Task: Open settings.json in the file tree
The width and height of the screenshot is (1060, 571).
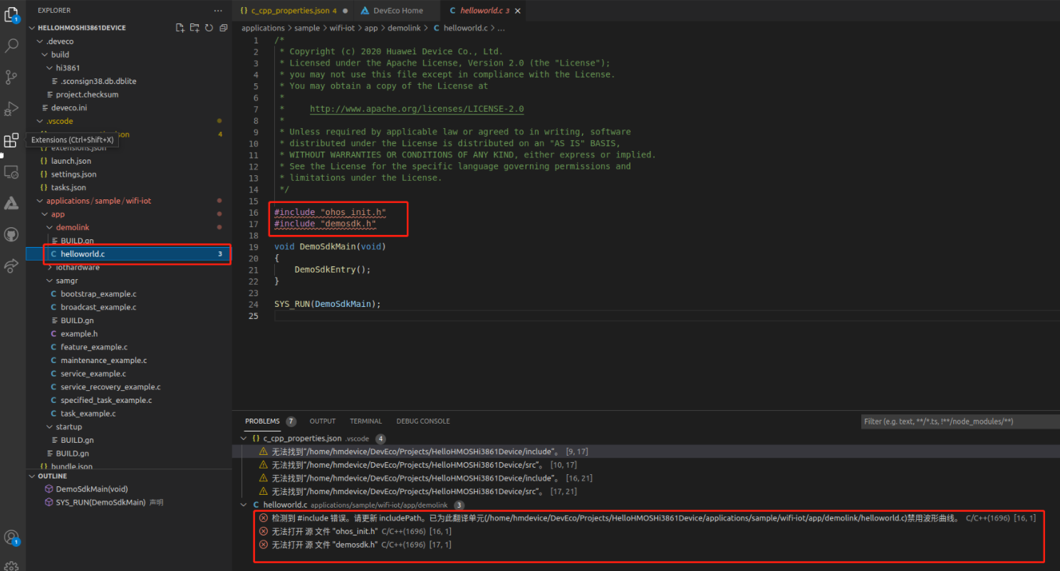Action: [x=73, y=174]
